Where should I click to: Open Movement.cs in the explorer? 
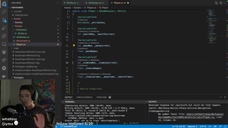23,41
